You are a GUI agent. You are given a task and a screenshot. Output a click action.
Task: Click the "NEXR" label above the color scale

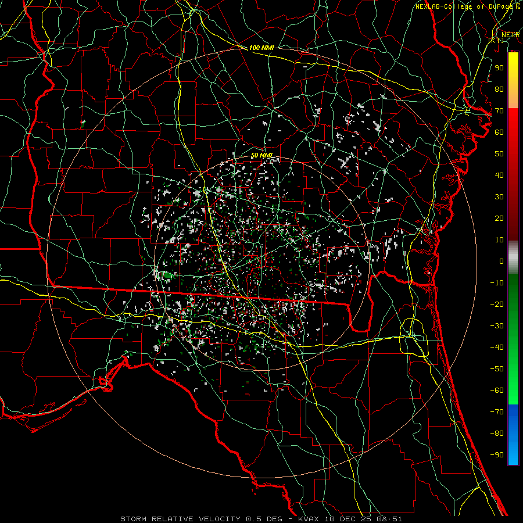click(510, 35)
